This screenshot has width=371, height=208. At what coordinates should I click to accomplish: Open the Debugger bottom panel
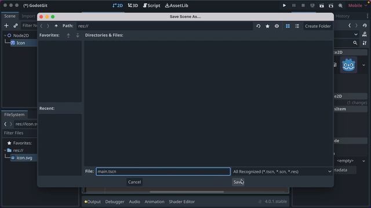[x=115, y=202]
